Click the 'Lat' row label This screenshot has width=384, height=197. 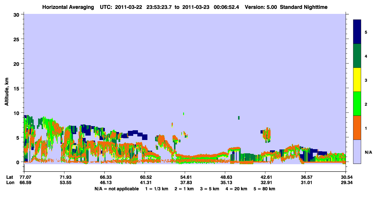click(10, 177)
